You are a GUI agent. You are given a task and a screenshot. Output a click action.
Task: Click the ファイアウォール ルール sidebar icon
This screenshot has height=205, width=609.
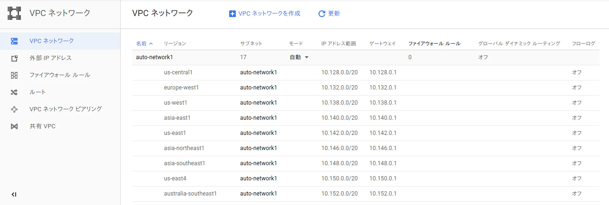tap(14, 75)
